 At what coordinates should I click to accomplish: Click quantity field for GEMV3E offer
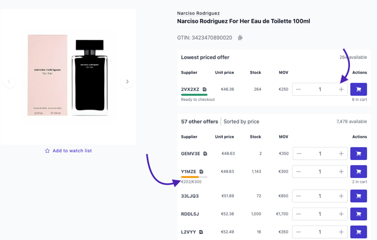pyautogui.click(x=320, y=153)
